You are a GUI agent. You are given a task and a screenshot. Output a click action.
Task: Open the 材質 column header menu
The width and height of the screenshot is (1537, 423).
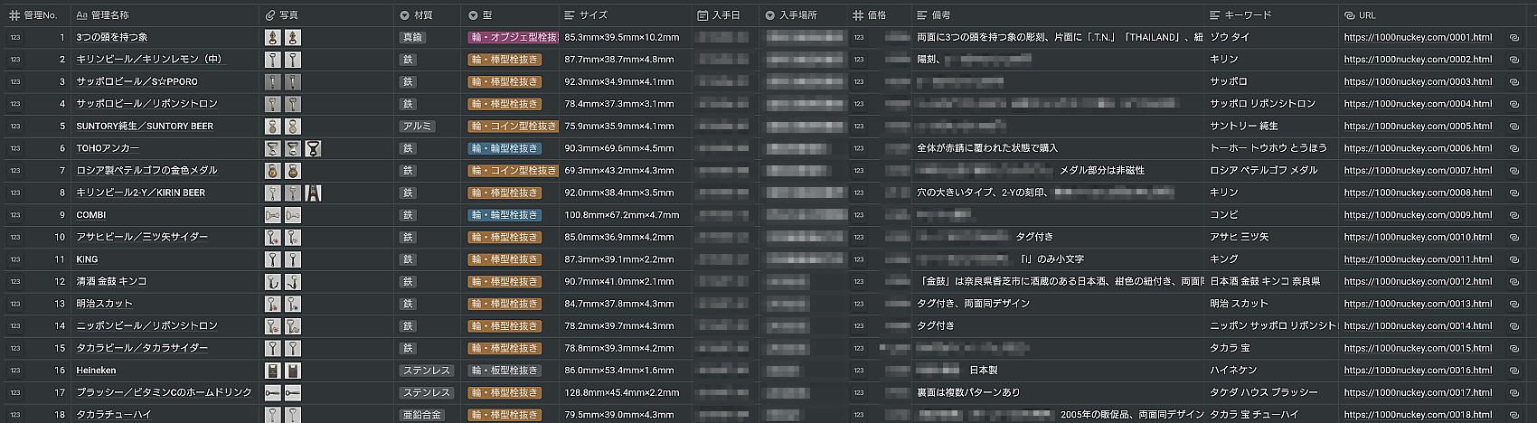pos(404,15)
